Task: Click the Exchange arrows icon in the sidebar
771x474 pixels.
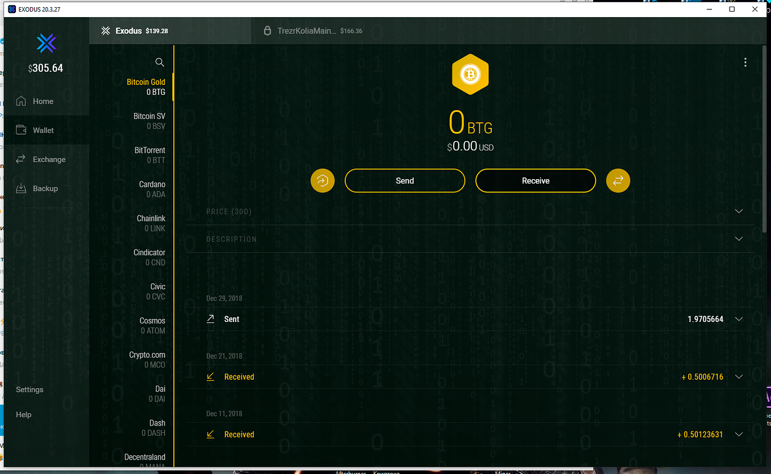Action: pos(21,159)
